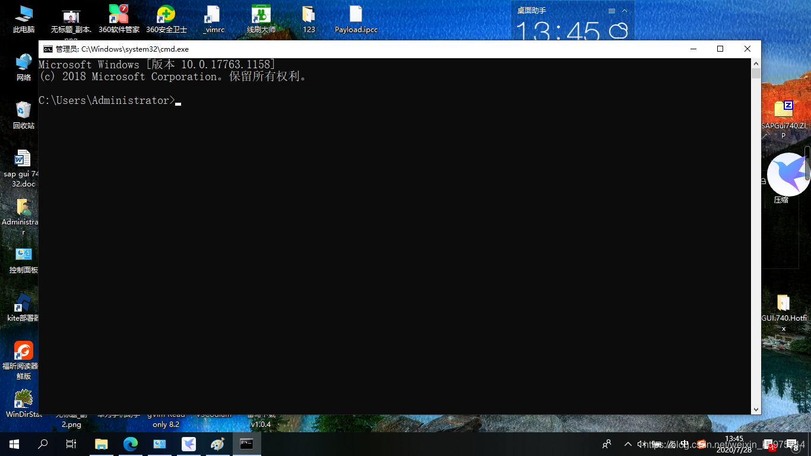Close the cmd.exe window

click(x=747, y=49)
